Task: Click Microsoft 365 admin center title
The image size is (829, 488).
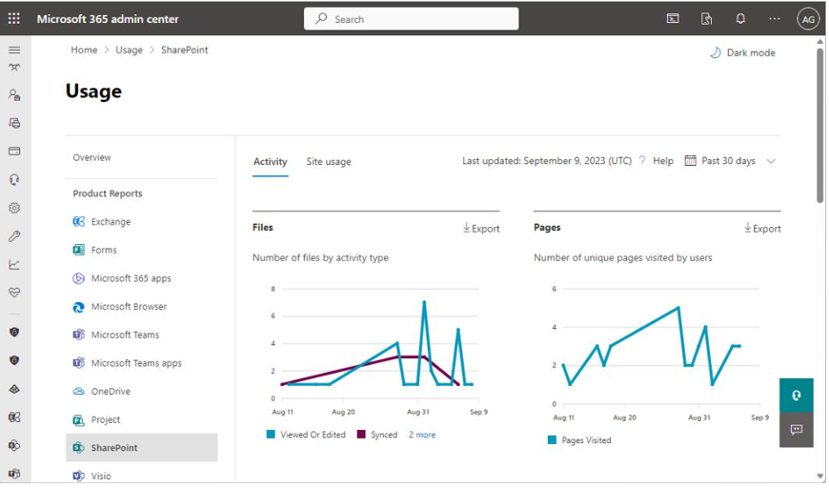Action: 108,19
